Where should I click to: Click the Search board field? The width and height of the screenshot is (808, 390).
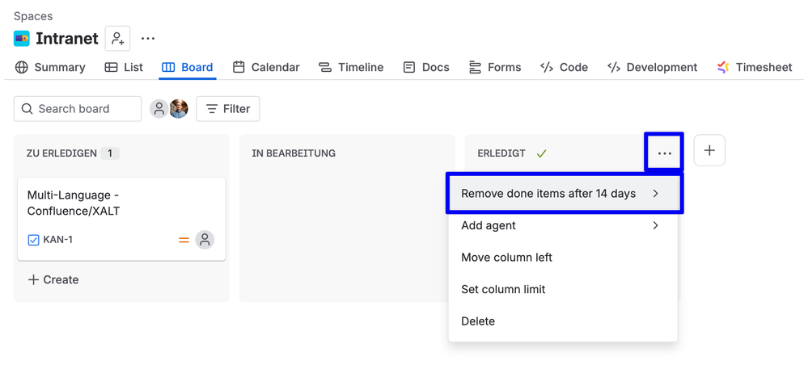(x=78, y=108)
